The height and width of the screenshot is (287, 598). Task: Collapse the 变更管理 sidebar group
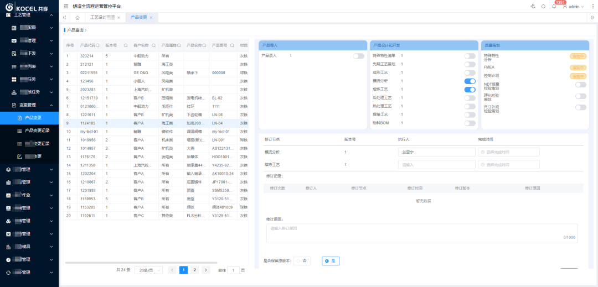(51, 105)
